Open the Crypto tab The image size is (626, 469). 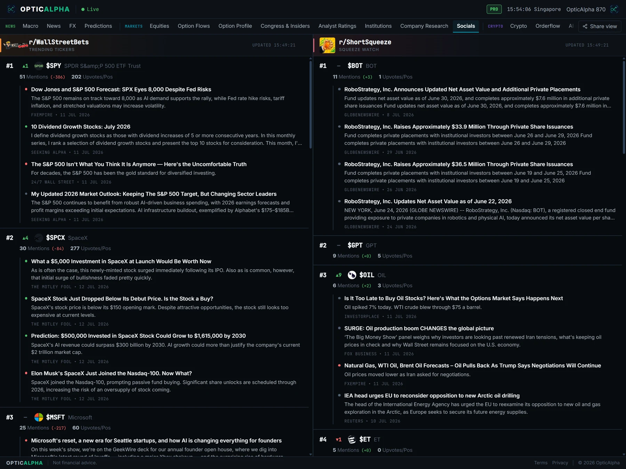519,26
